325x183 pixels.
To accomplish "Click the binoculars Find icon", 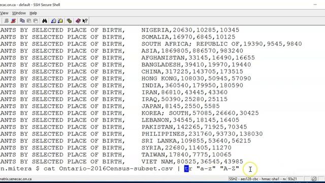I will pos(45,21).
